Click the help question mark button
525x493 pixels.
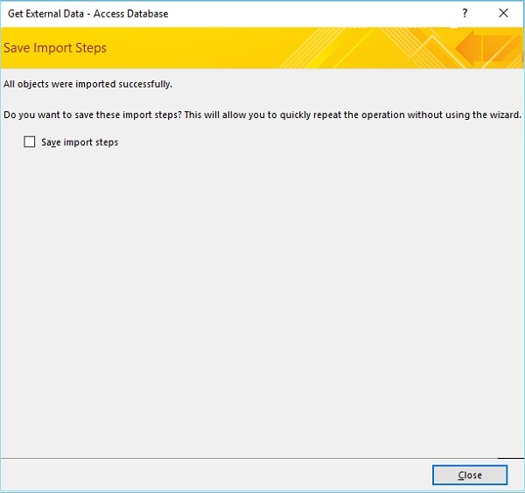point(464,14)
